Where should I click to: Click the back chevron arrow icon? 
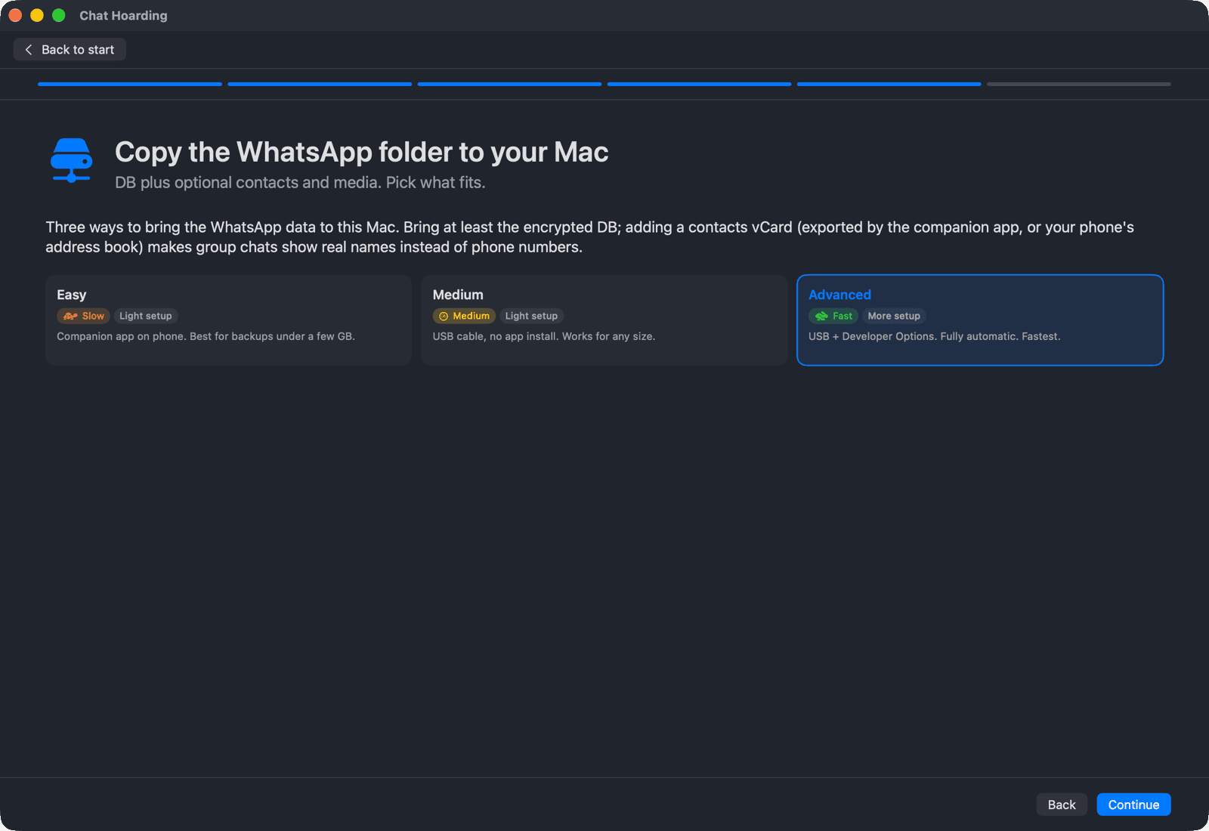[x=29, y=49]
